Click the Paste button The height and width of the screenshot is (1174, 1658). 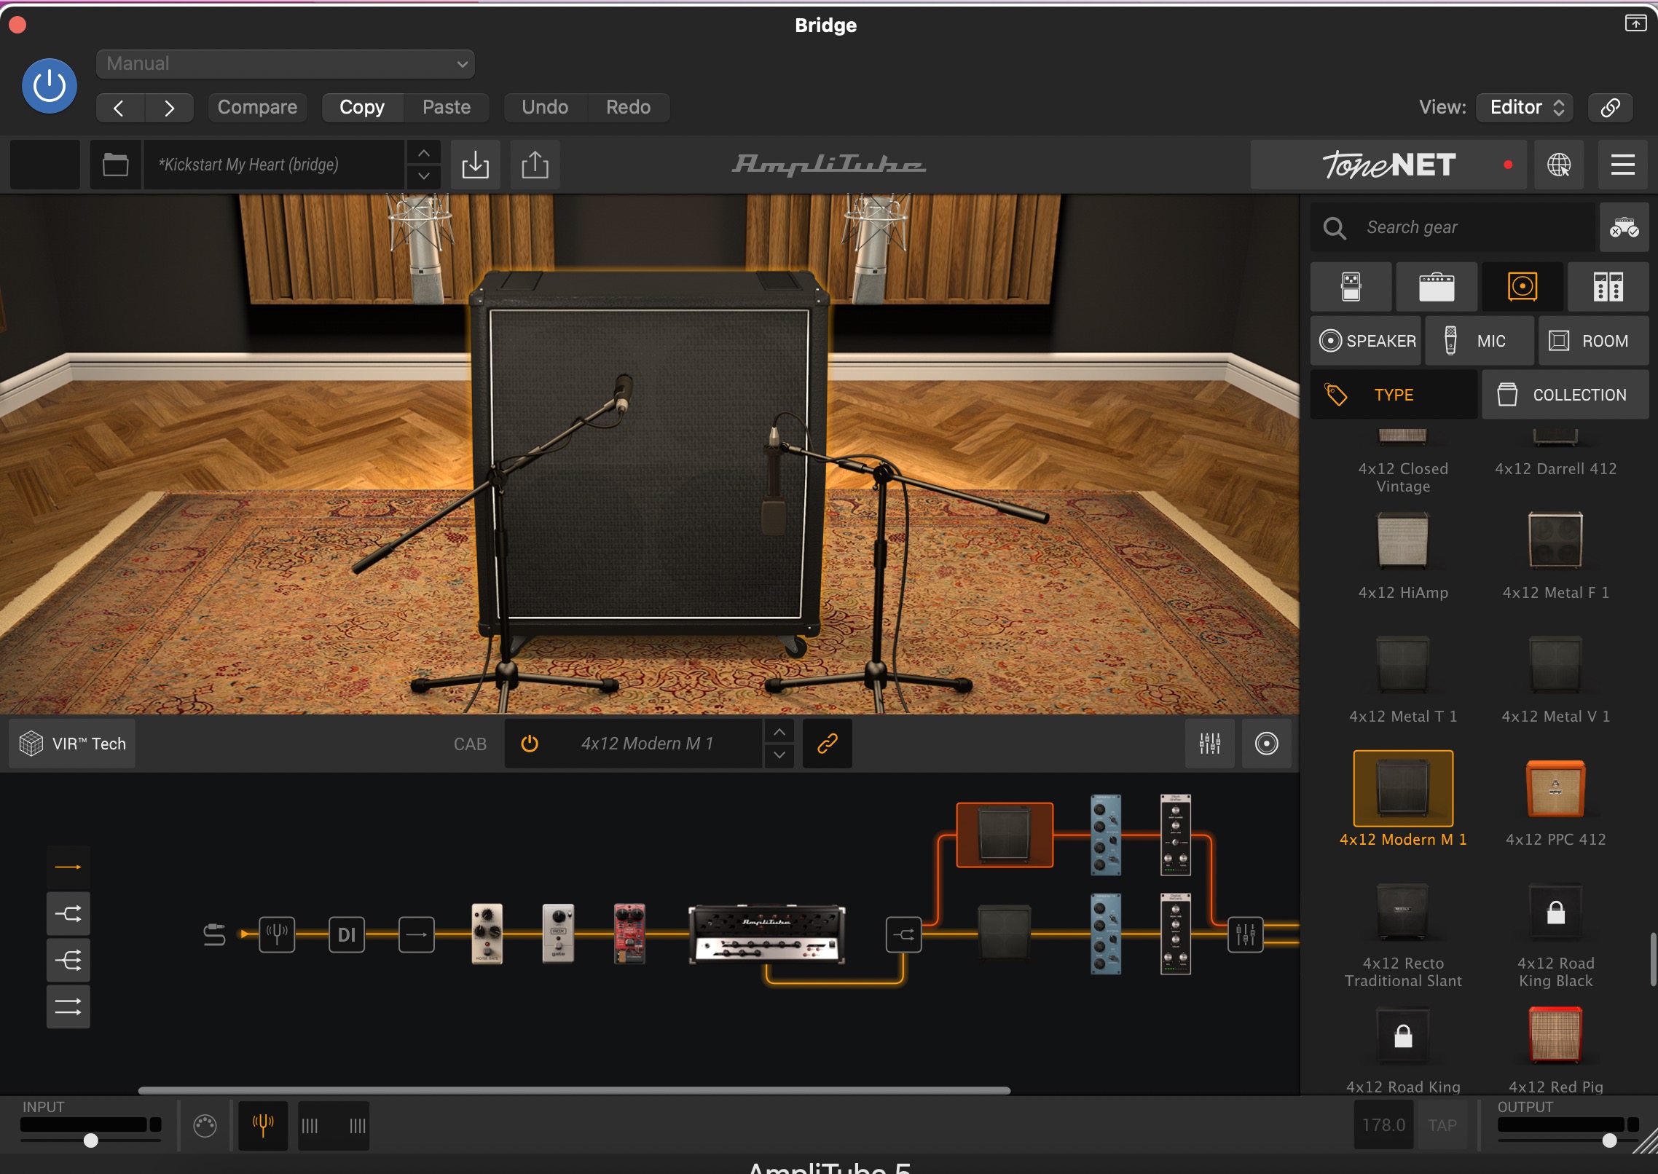tap(447, 107)
